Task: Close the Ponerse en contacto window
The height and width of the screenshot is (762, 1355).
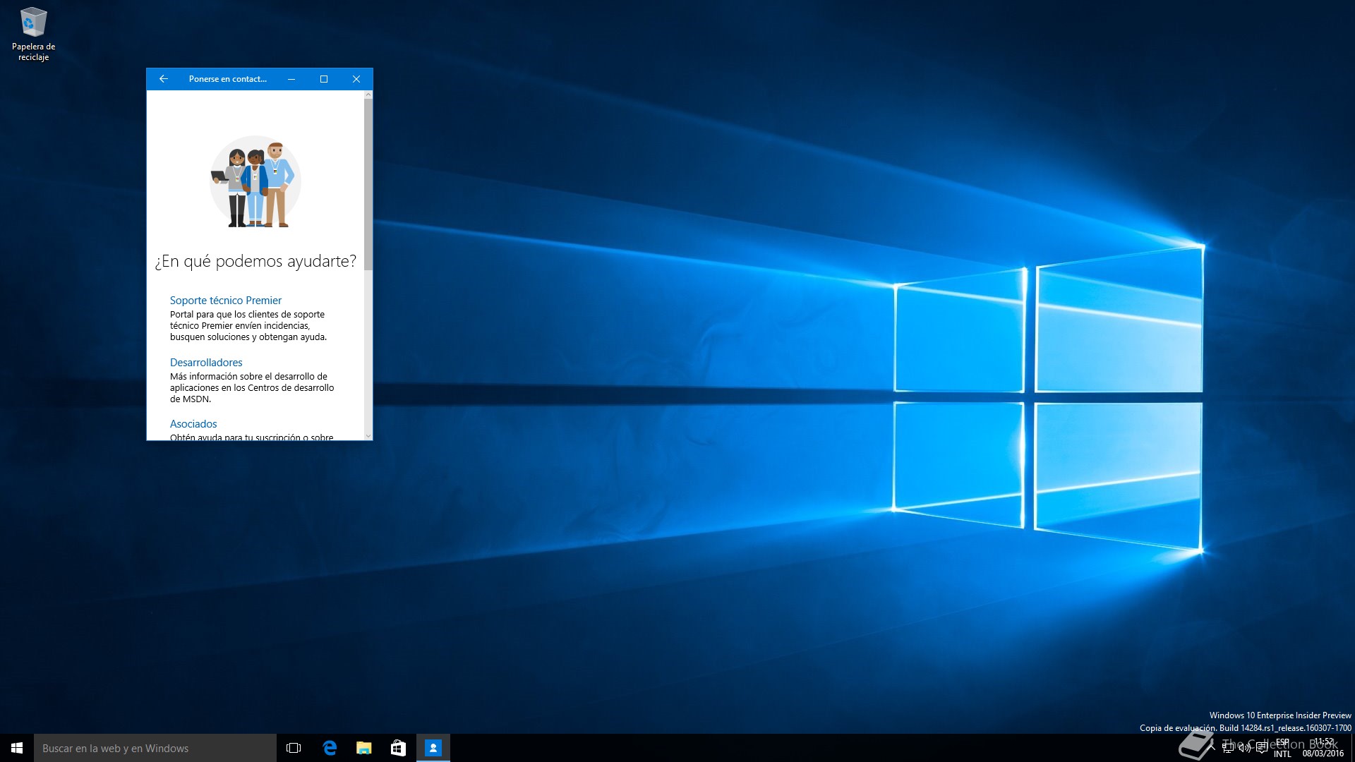Action: coord(356,79)
